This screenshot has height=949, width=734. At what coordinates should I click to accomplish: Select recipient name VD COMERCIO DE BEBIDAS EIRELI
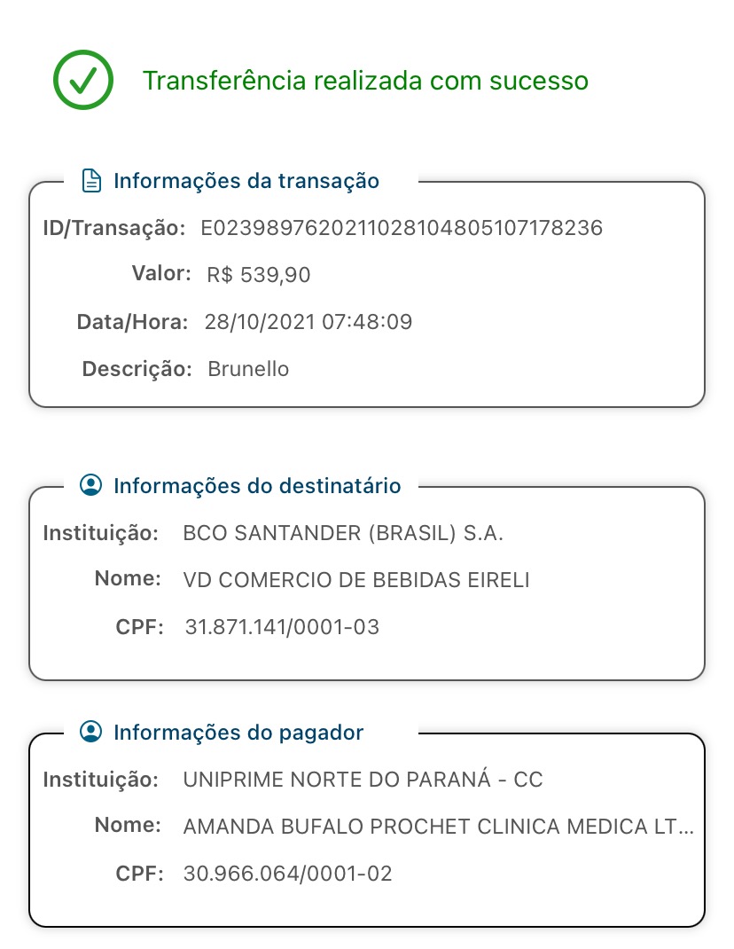(355, 580)
